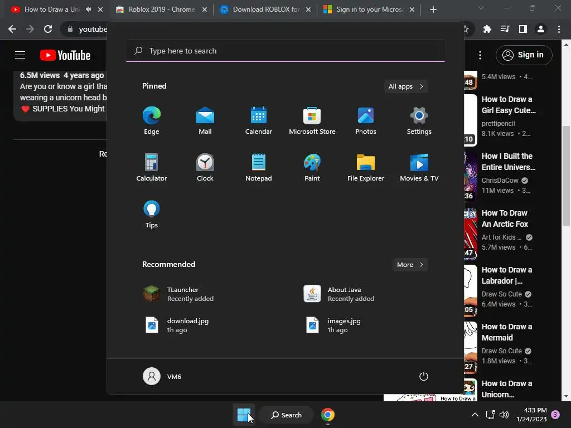This screenshot has height=428, width=571.
Task: Launch the Photos app
Action: click(366, 121)
